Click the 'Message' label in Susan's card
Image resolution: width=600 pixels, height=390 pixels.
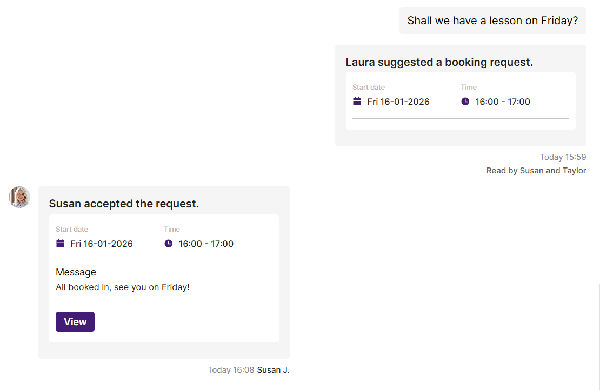[x=76, y=272]
